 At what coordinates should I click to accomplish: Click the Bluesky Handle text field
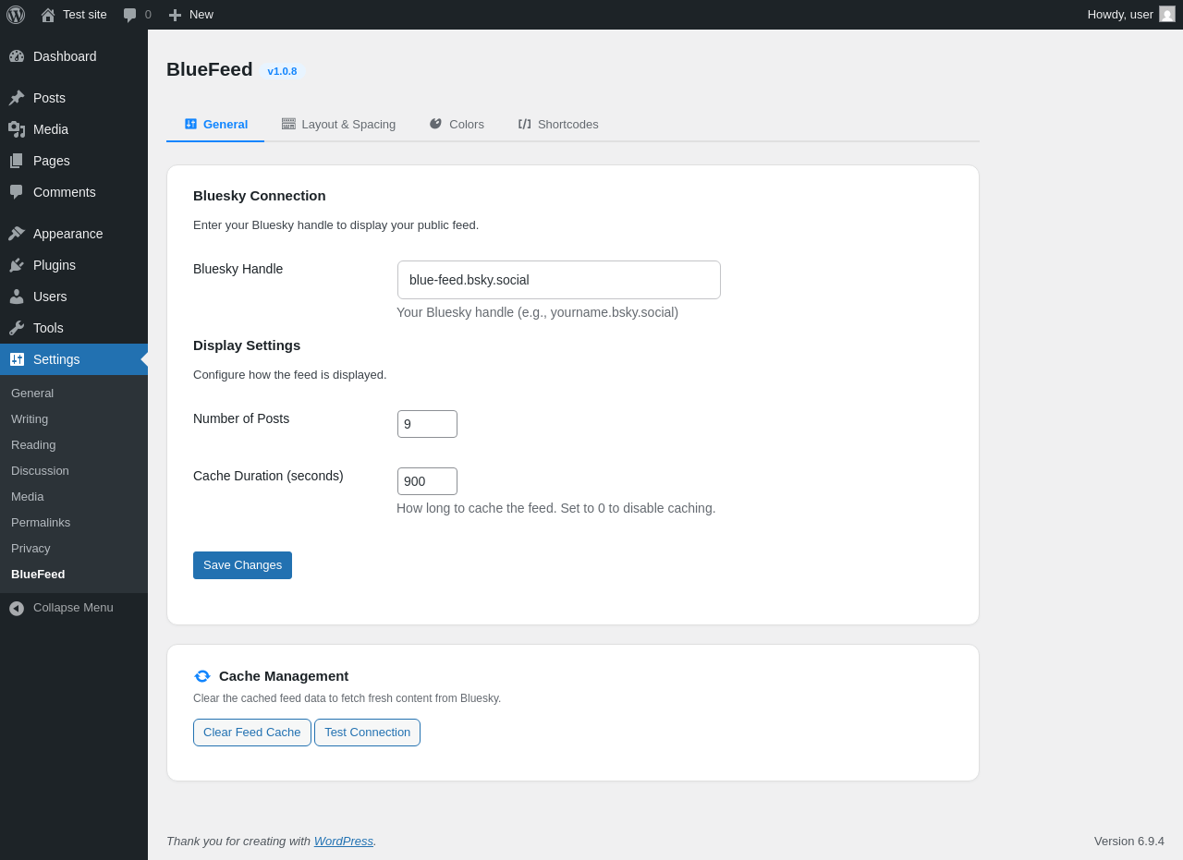click(x=558, y=280)
